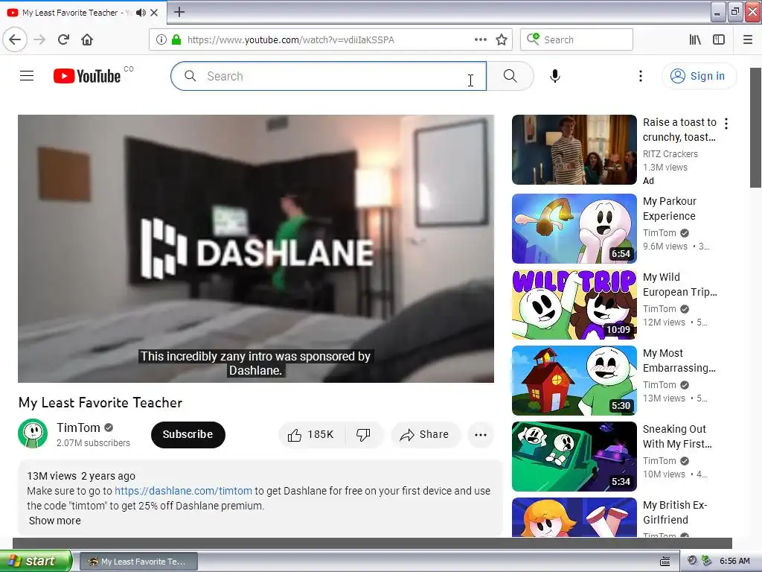Viewport: 762px width, 572px height.
Task: Open the on-screen keyboard tray icon
Action: tap(665, 561)
